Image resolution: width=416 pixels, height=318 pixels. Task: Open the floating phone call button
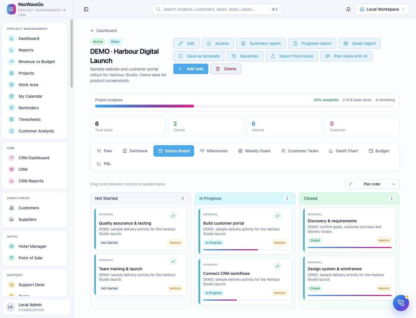401,303
